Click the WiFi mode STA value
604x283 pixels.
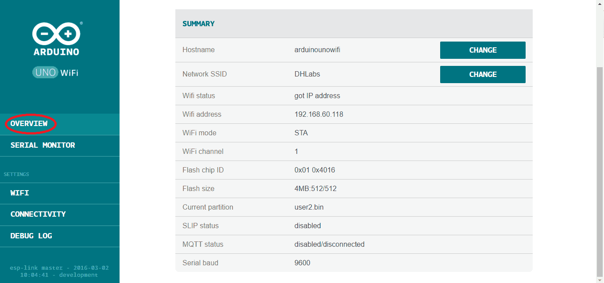coord(301,133)
